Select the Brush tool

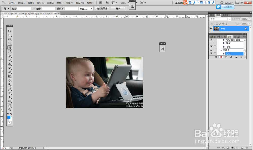[x=10, y=60]
